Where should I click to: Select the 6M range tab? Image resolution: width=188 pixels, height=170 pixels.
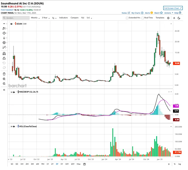[38, 164]
